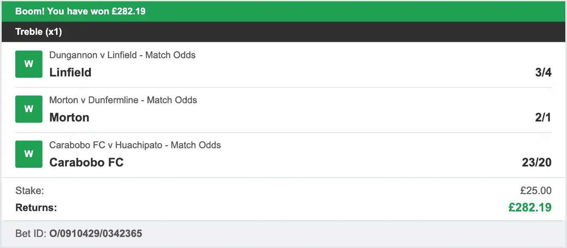Click the green winnings banner at the top
Screen dimensions: 567x248
tap(283, 11)
